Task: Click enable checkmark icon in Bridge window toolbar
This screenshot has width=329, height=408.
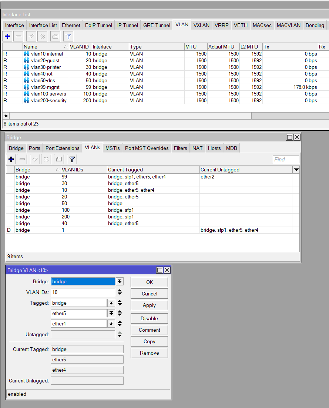Action: tap(35, 159)
